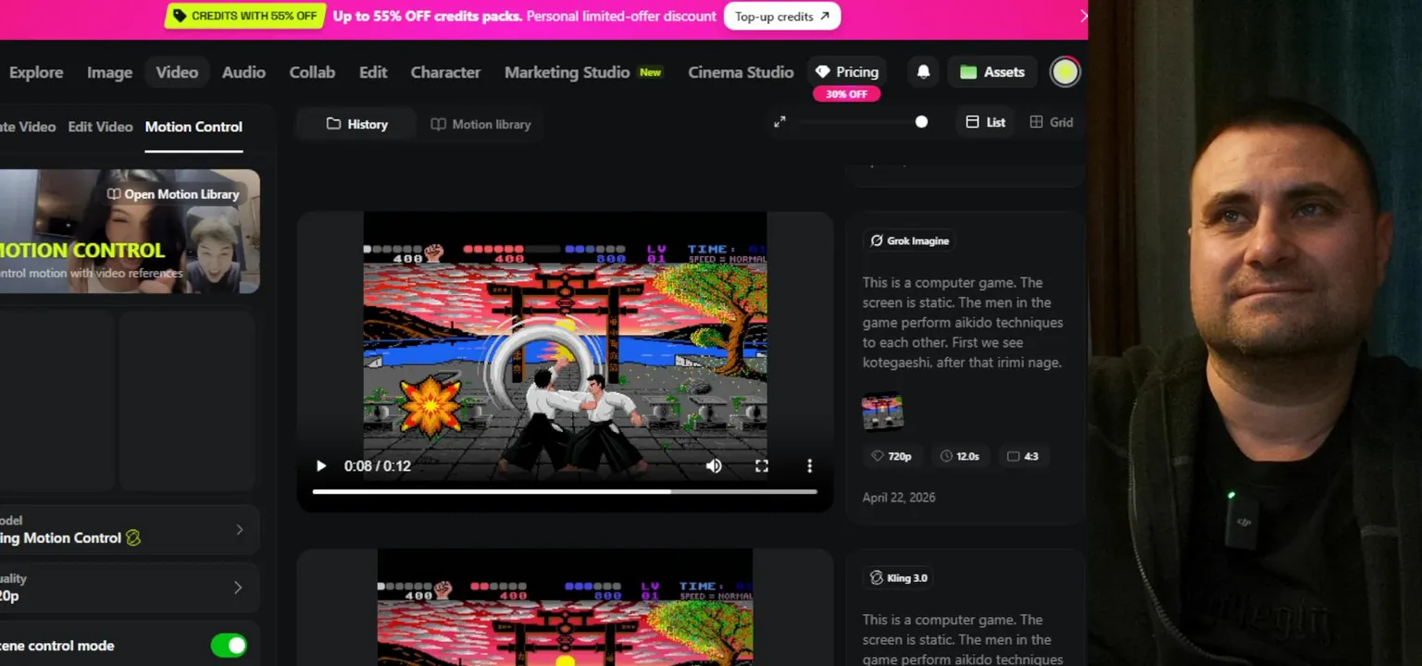Click the Kling 3.0 model tag
The image size is (1422, 666).
(898, 578)
